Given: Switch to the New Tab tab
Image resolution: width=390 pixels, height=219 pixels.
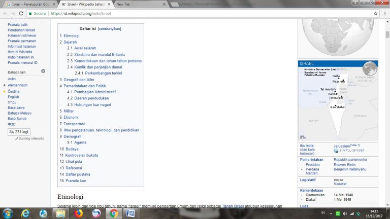Looking at the screenshot, I should (x=137, y=4).
